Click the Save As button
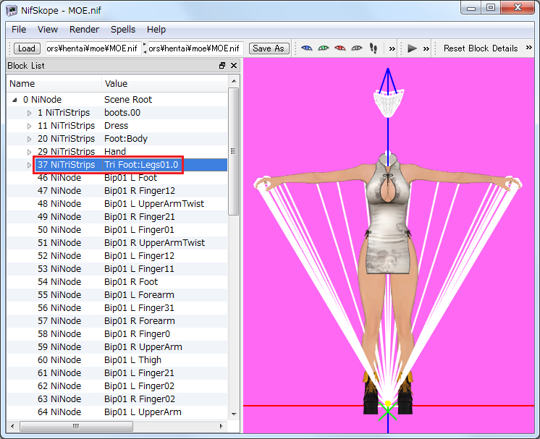Viewport: 540px width, 439px height. [269, 48]
